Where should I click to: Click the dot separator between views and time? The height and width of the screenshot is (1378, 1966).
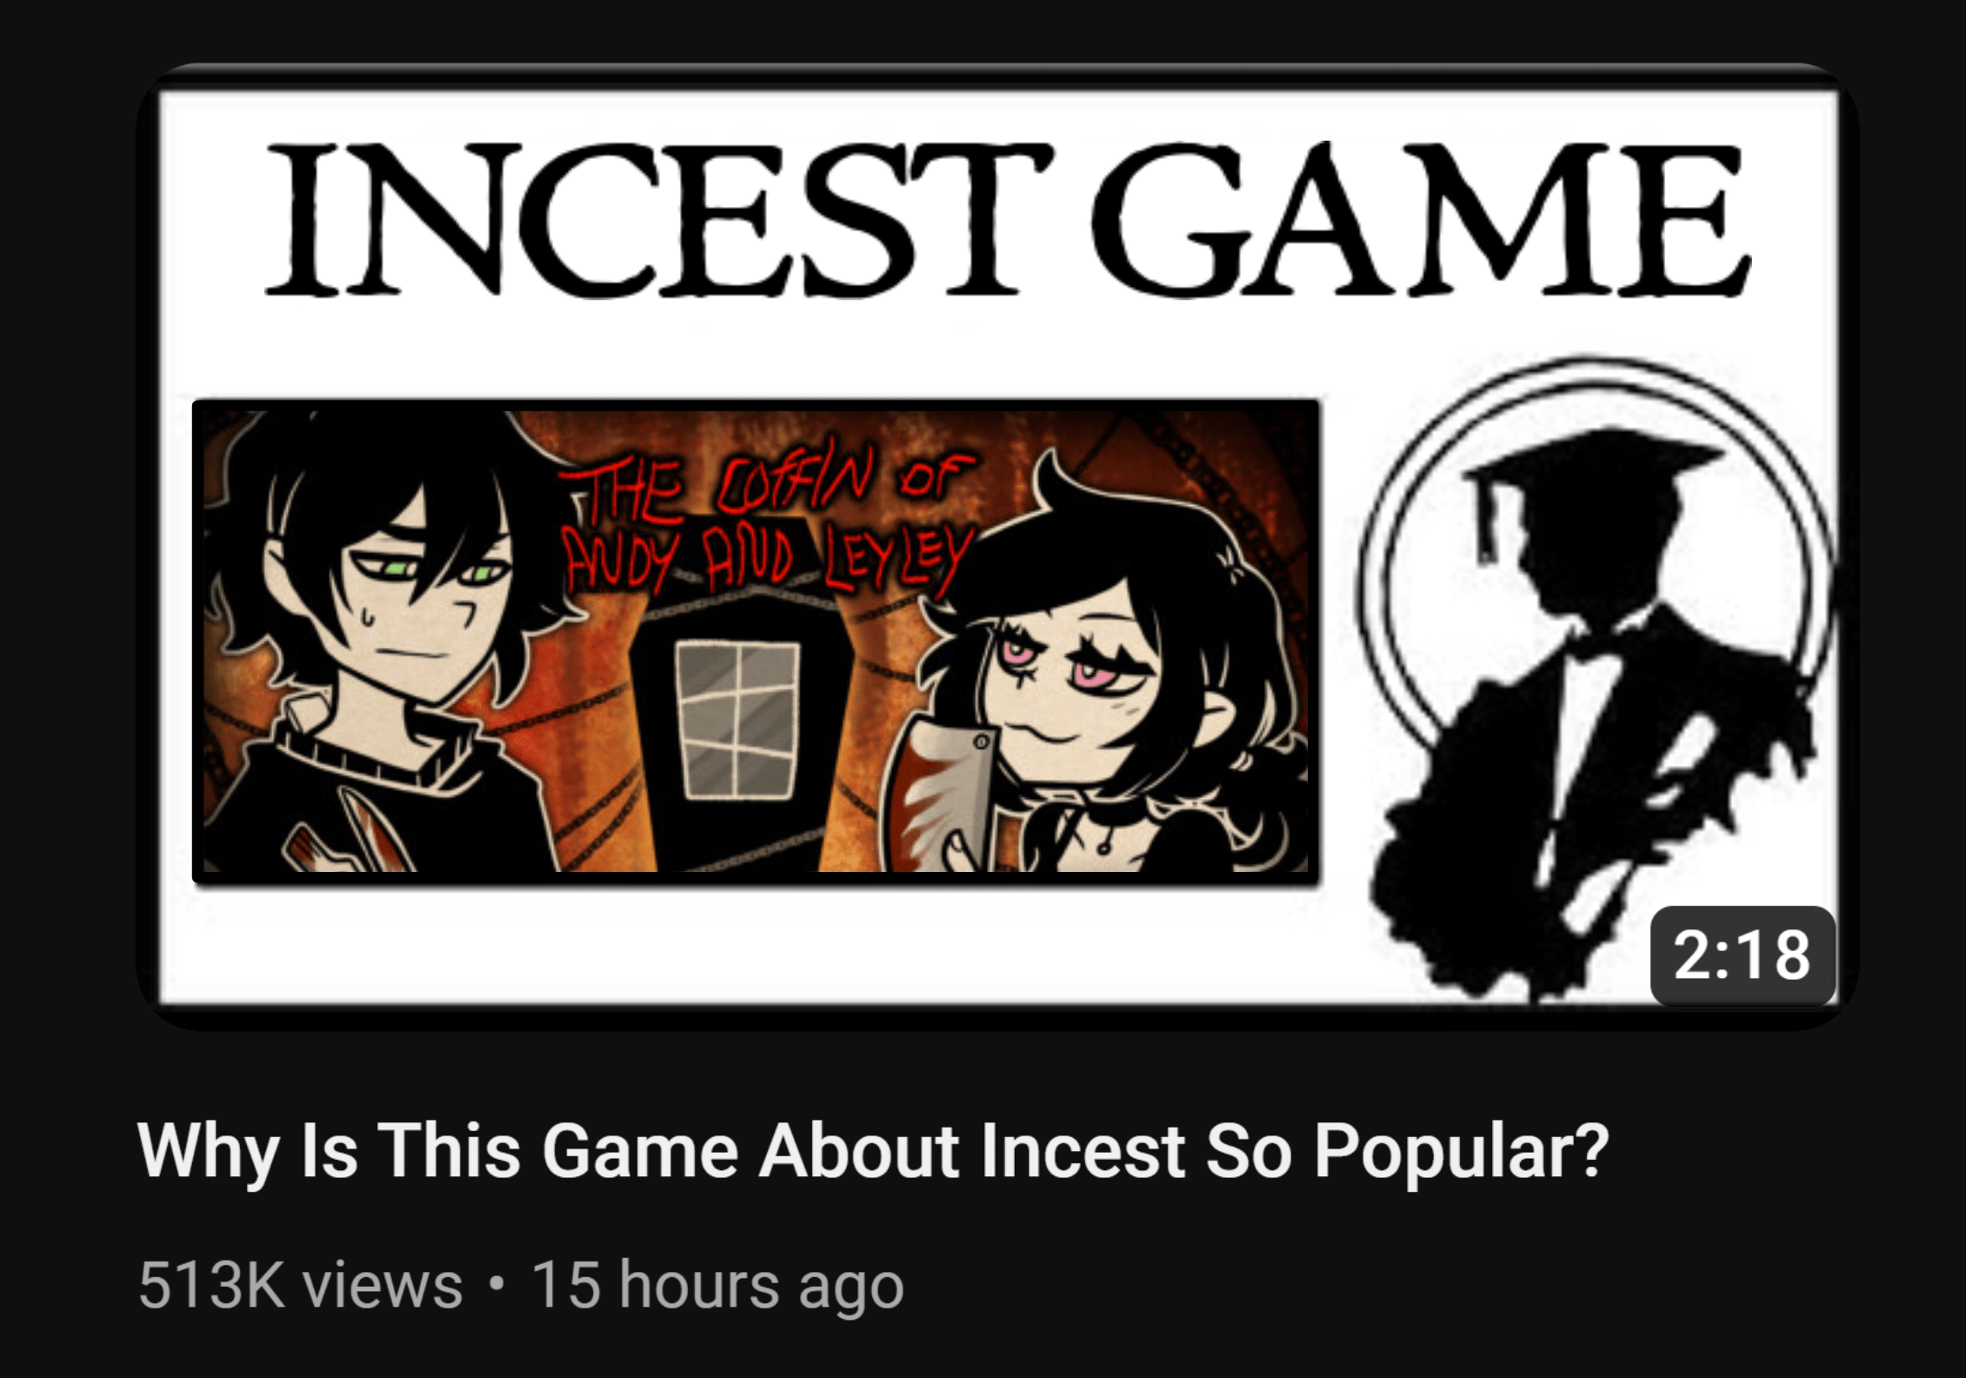click(x=496, y=1283)
